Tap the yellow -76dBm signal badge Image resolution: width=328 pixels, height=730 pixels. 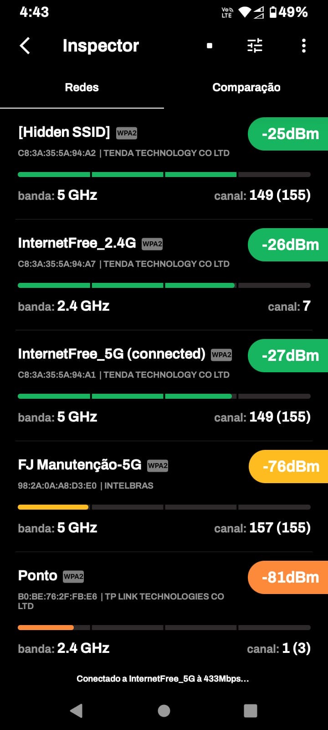tap(290, 466)
